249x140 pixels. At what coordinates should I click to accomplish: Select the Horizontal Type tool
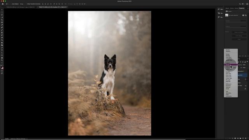[2, 50]
